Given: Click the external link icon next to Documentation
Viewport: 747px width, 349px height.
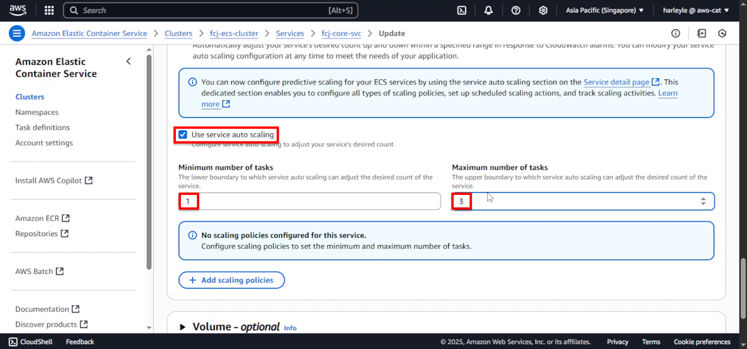Looking at the screenshot, I should [75, 309].
